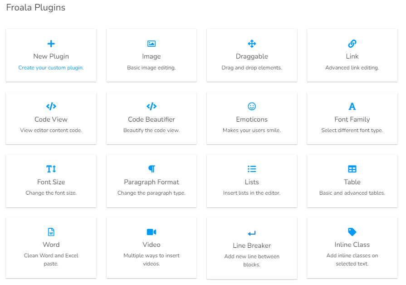This screenshot has height=285, width=406.
Task: Click 'Select different font type.' description
Action: coord(352,130)
